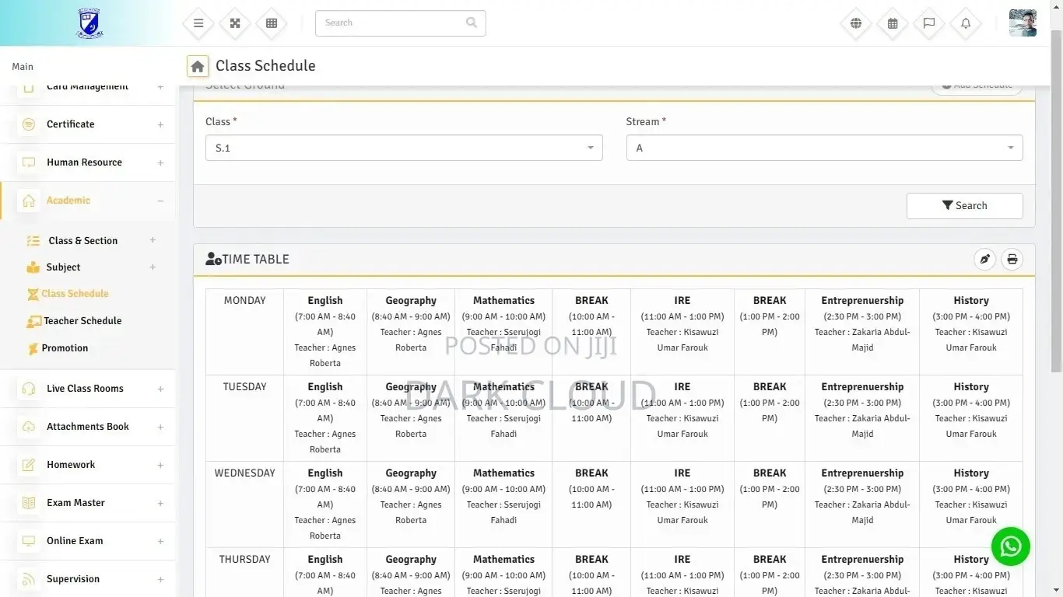Click Wednesday Entrepreneurship timetable cell
1063x597 pixels.
(x=862, y=504)
